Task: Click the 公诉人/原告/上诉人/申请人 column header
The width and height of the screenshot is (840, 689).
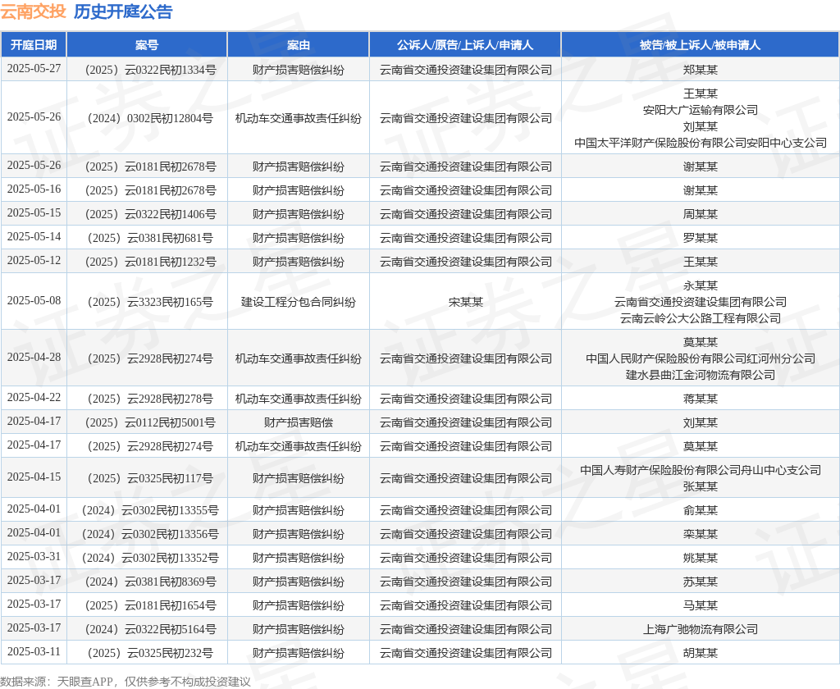Action: (x=465, y=45)
